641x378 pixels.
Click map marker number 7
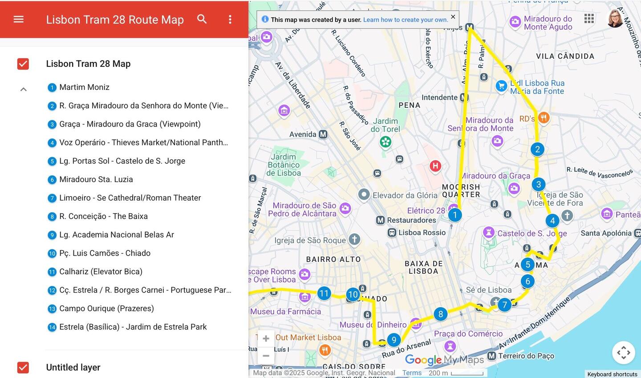[x=504, y=305]
